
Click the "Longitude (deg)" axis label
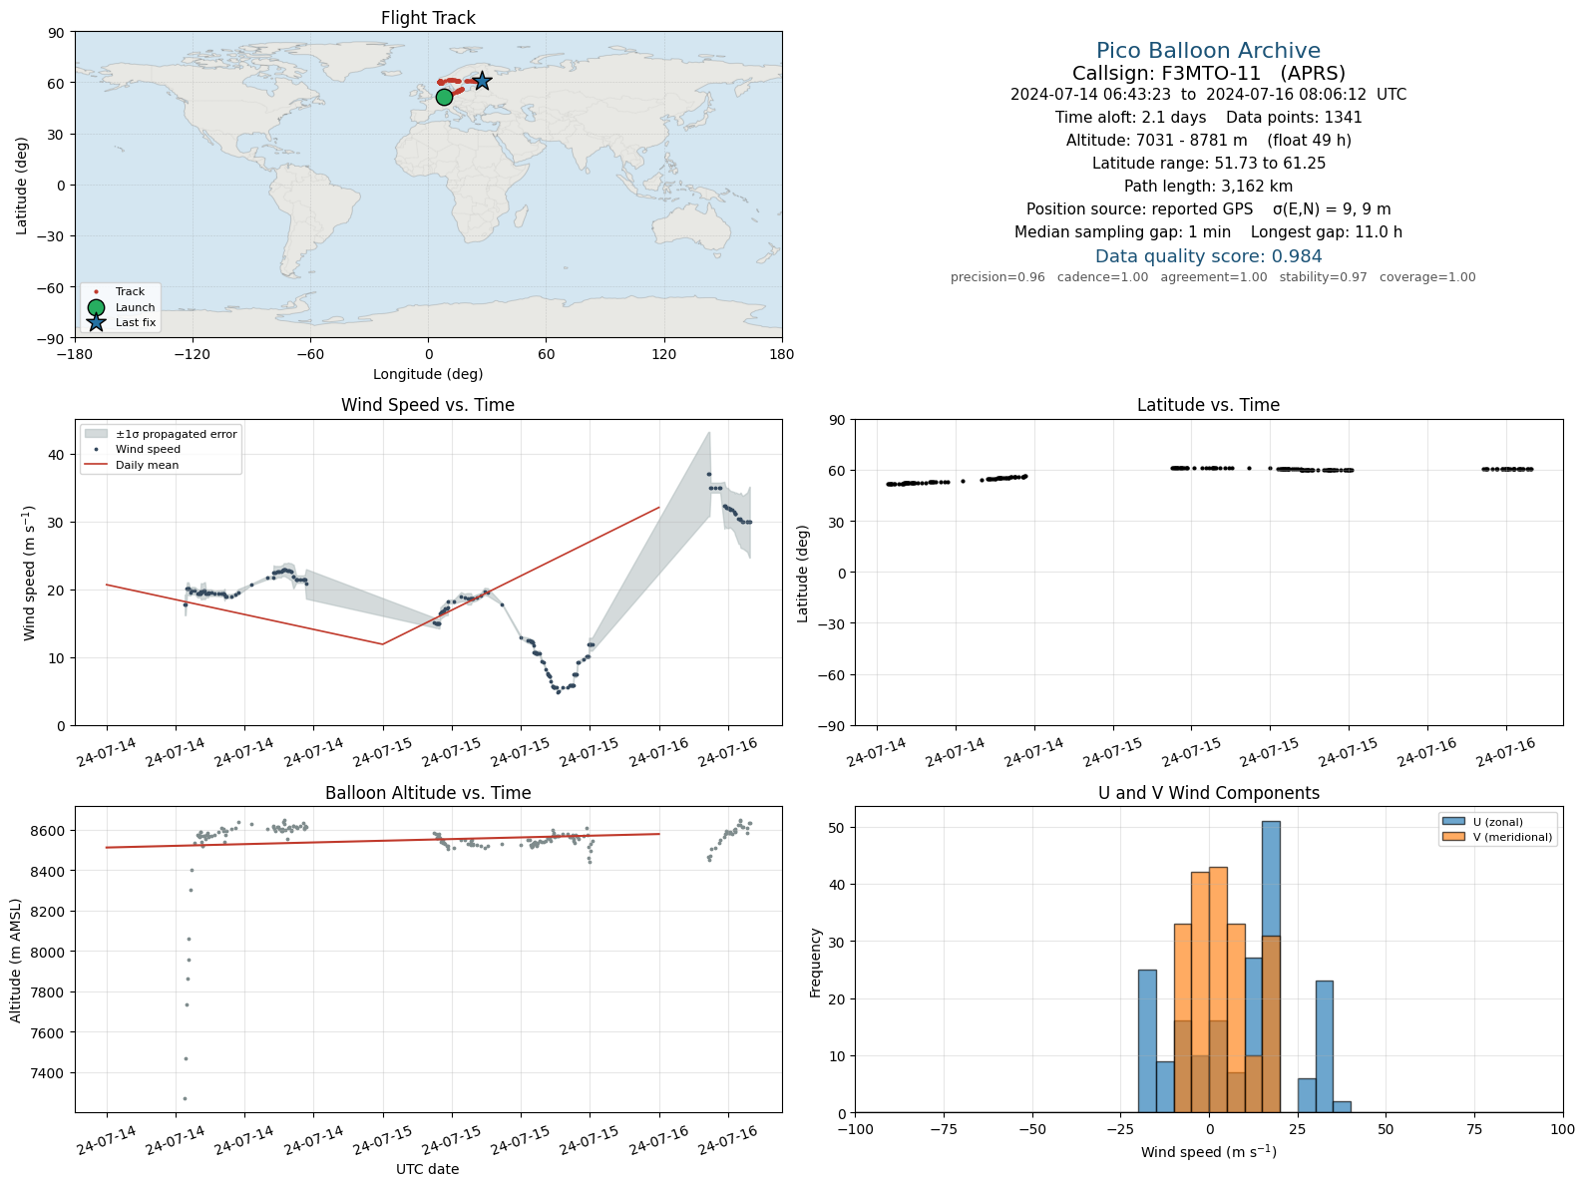click(x=428, y=374)
